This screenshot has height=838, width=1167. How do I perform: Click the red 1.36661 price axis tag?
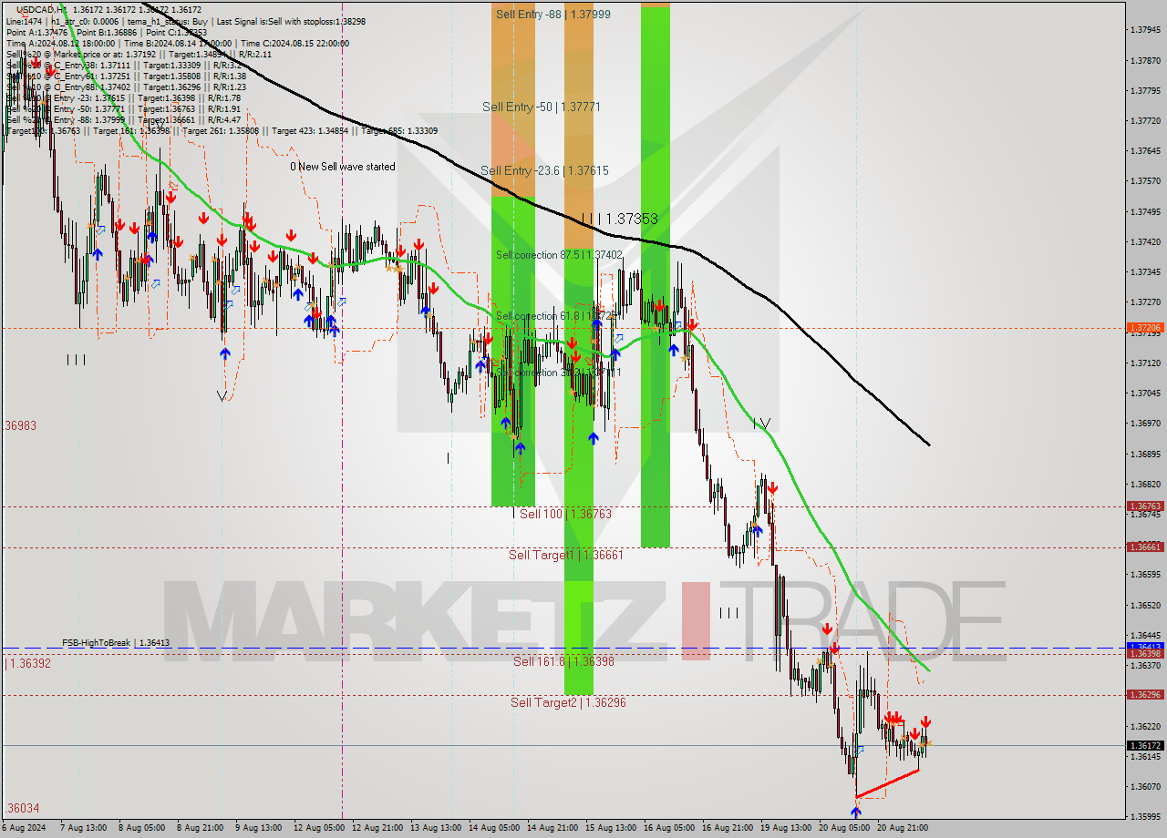coord(1144,547)
